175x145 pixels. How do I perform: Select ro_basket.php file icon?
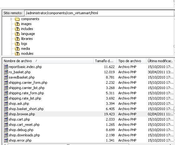point(6,72)
